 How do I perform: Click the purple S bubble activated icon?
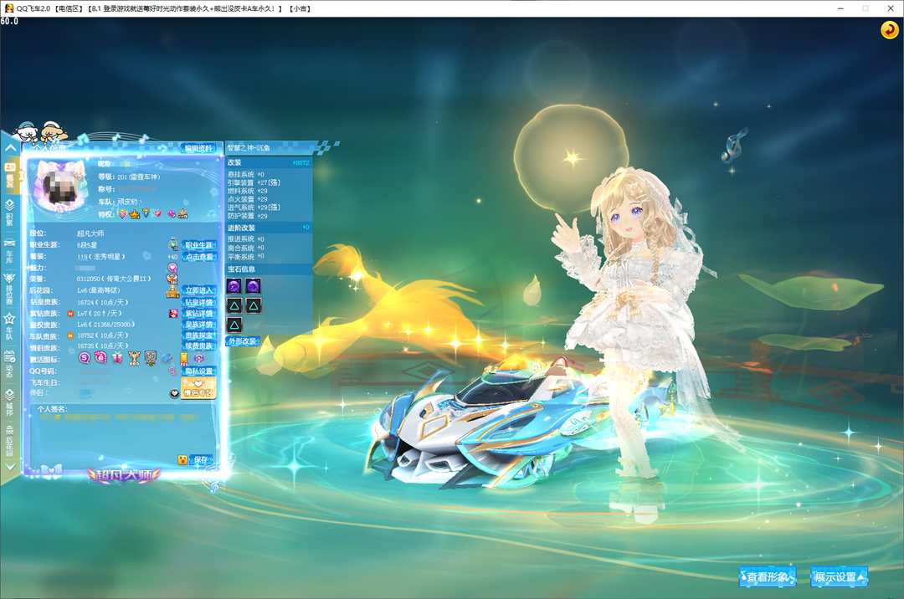point(85,358)
